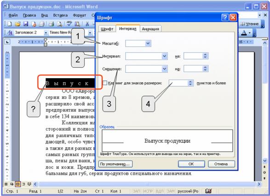This screenshot has height=196, width=270.
Task: Open the Вставка menu
Action: pos(60,15)
